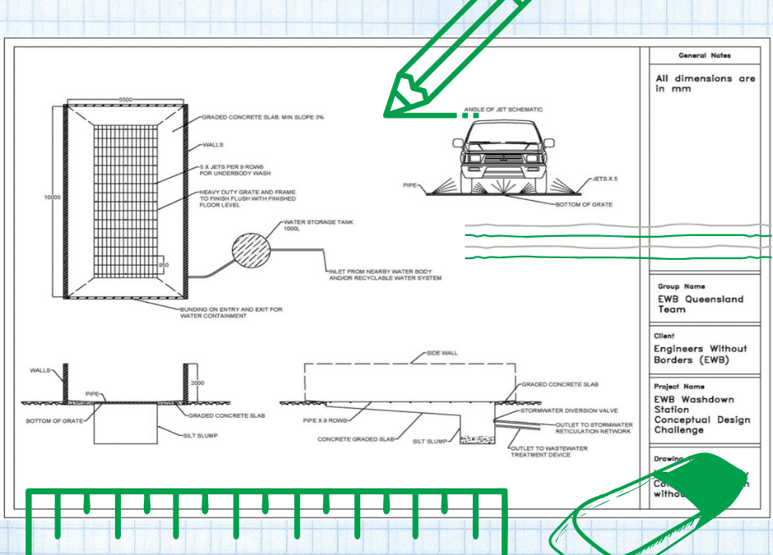Image resolution: width=773 pixels, height=555 pixels.
Task: Select the "ANGLE OF JET SCHEMATIC" title
Action: [502, 109]
